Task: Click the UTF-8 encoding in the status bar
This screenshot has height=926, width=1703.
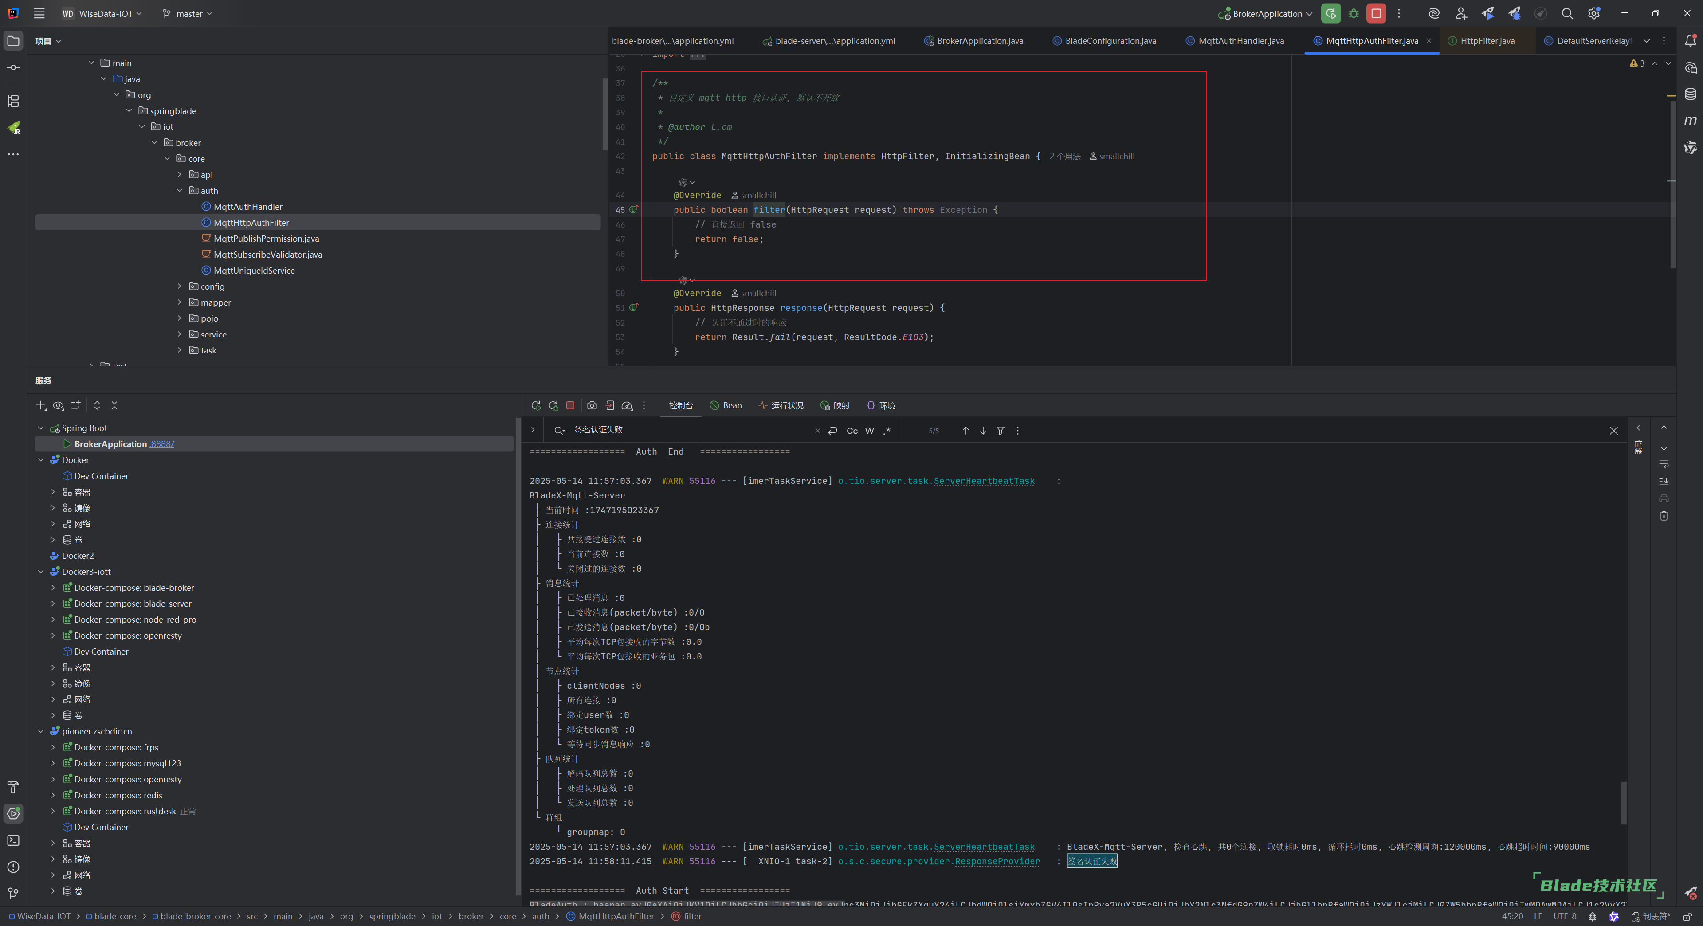Action: (1565, 916)
